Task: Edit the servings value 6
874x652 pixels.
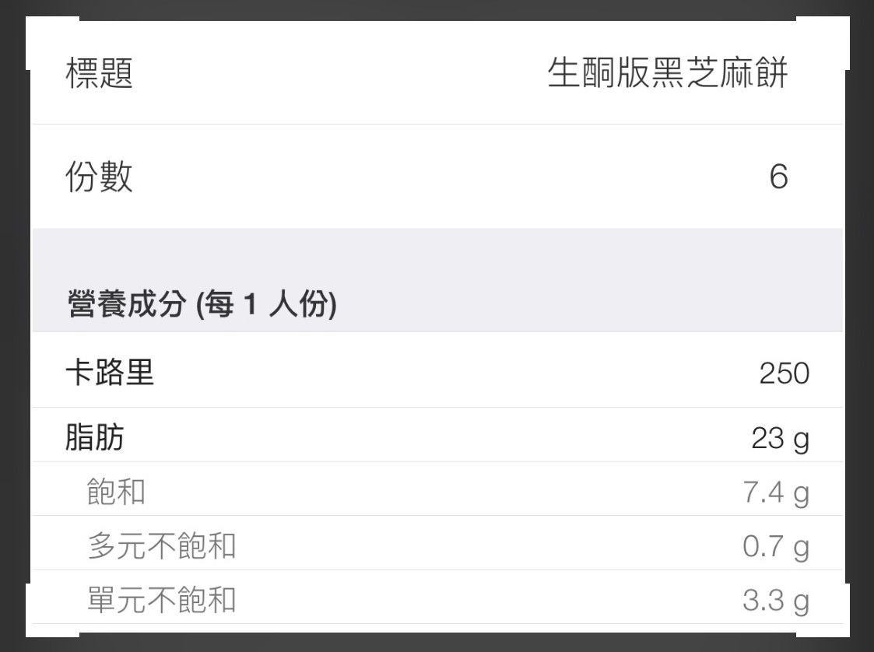Action: point(778,177)
